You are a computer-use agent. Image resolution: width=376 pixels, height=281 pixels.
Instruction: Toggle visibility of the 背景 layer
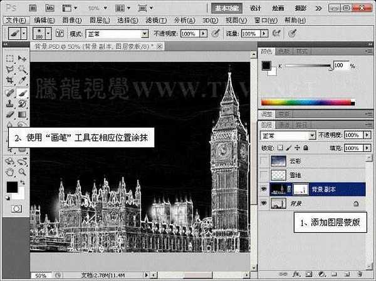tap(264, 203)
